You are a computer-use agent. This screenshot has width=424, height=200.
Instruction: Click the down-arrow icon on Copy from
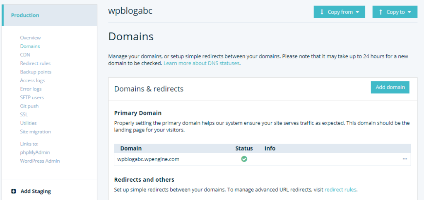click(322, 12)
